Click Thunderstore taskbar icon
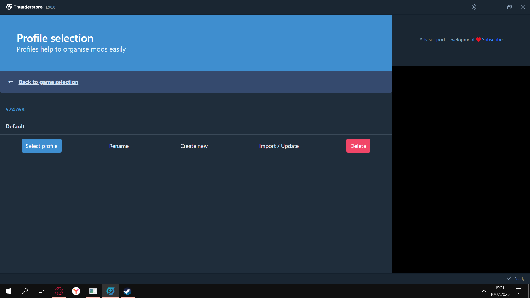The width and height of the screenshot is (530, 298). click(110, 291)
